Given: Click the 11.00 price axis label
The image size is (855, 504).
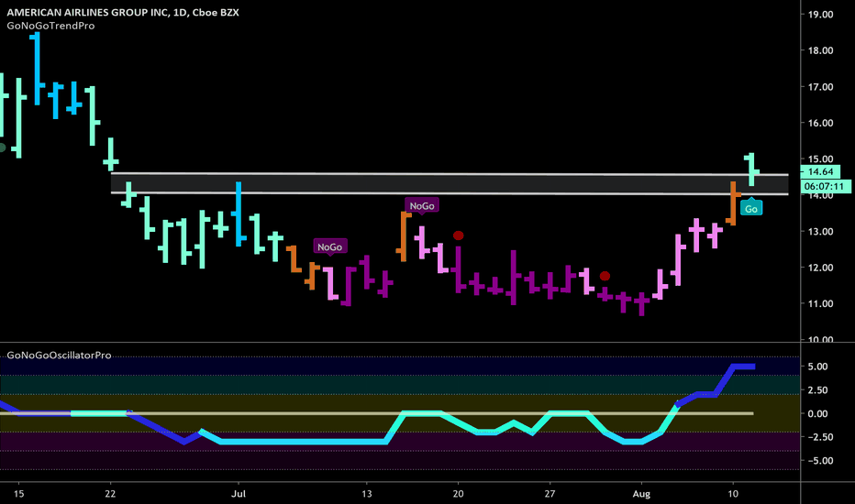Looking at the screenshot, I should click(820, 304).
